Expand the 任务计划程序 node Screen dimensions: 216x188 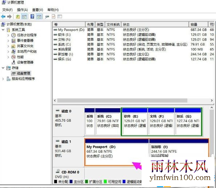8,35
